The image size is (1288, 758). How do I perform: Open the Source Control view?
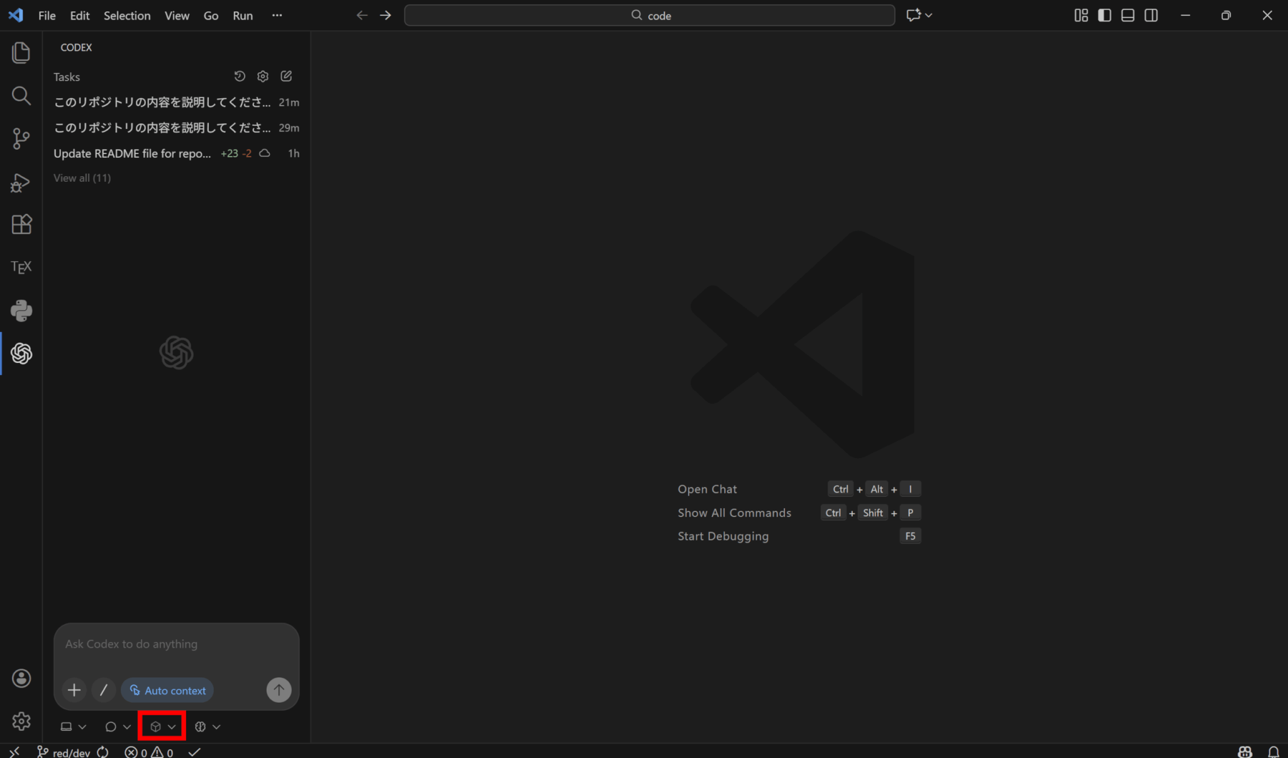[x=21, y=138]
